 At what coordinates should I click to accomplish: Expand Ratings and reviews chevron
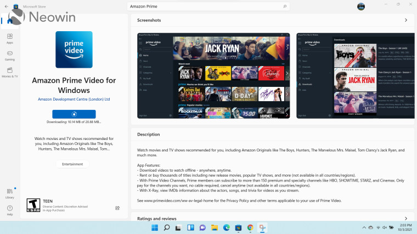coord(406,218)
